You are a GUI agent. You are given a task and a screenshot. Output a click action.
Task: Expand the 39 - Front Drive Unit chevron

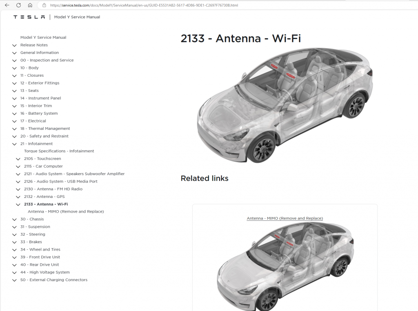(x=14, y=258)
